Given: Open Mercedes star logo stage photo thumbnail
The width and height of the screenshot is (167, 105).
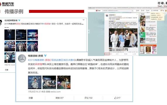Looking at the screenshot, I should [10, 35].
